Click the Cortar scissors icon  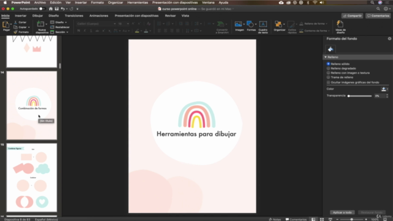(x=15, y=22)
